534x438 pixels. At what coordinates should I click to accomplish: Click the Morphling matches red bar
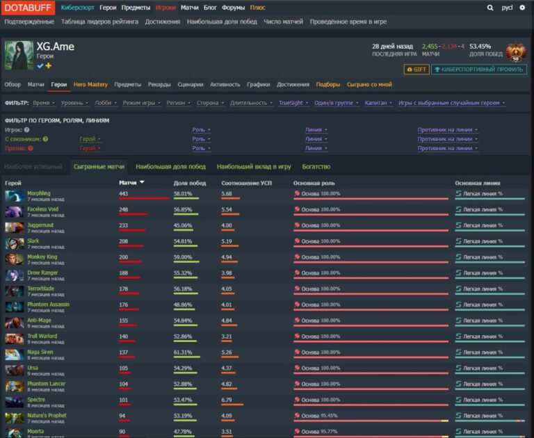point(144,198)
